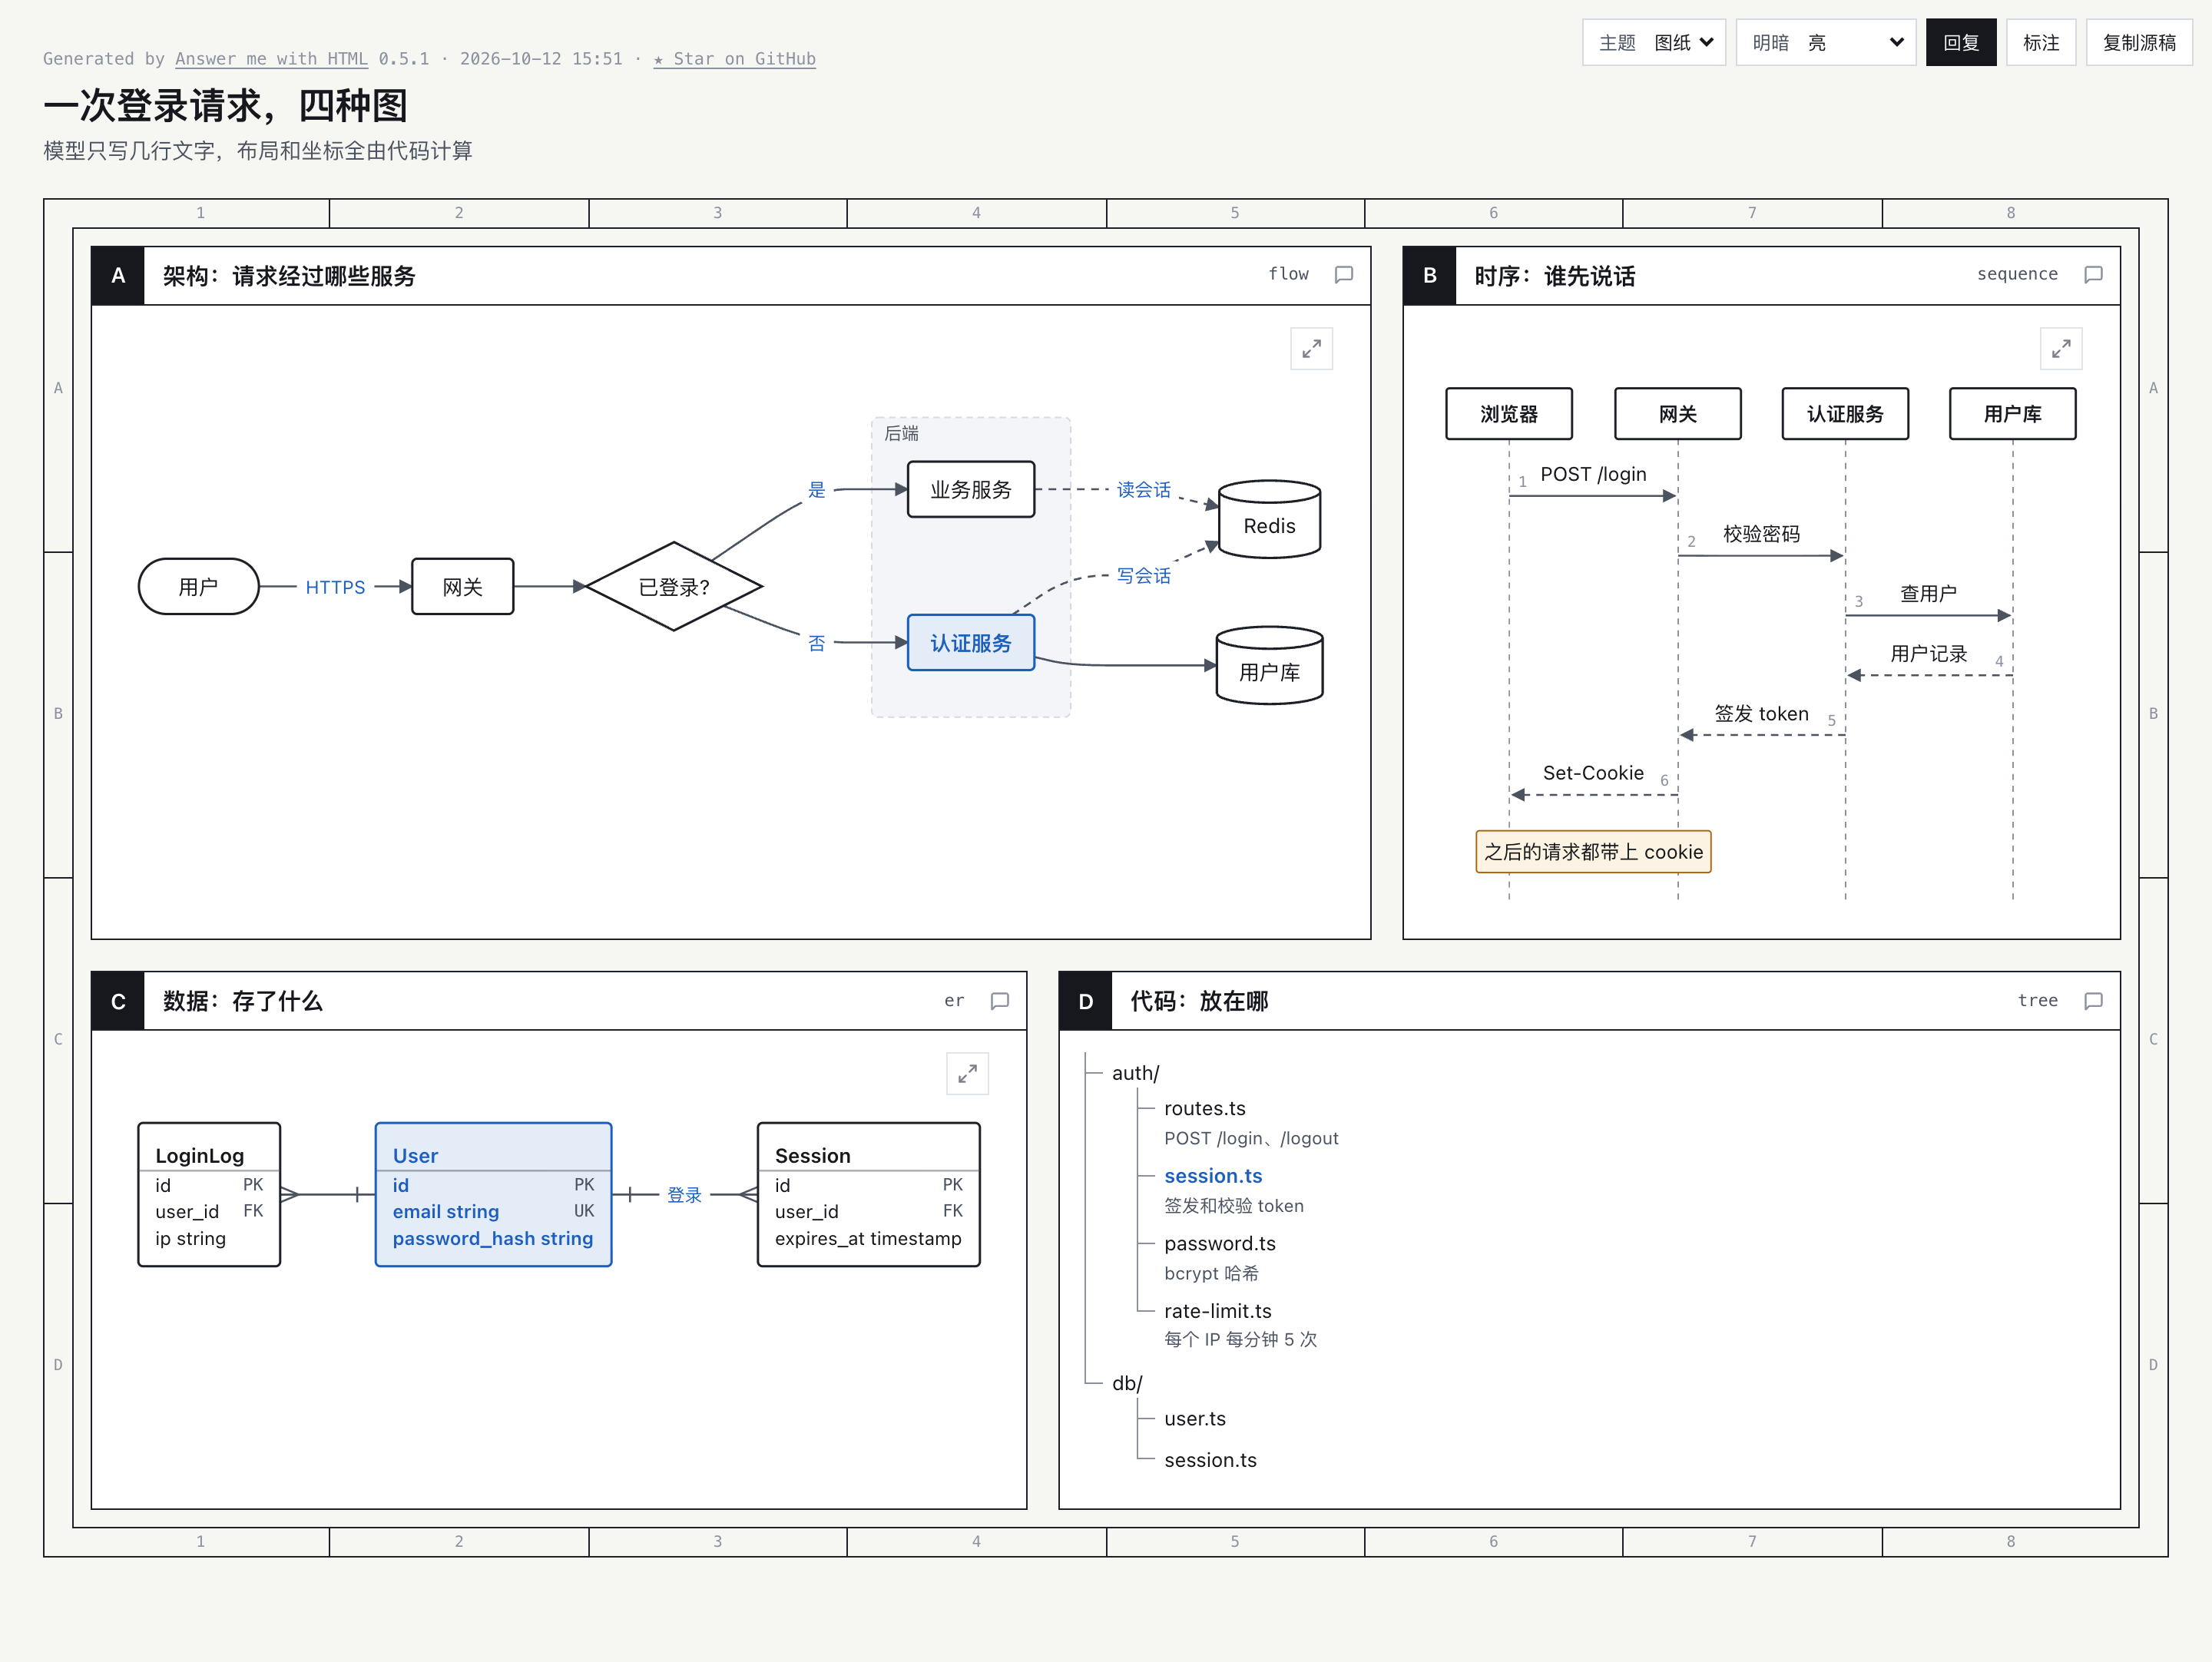The height and width of the screenshot is (1662, 2212).
Task: Click the 认证服务 sequence participant box
Action: click(x=1845, y=414)
